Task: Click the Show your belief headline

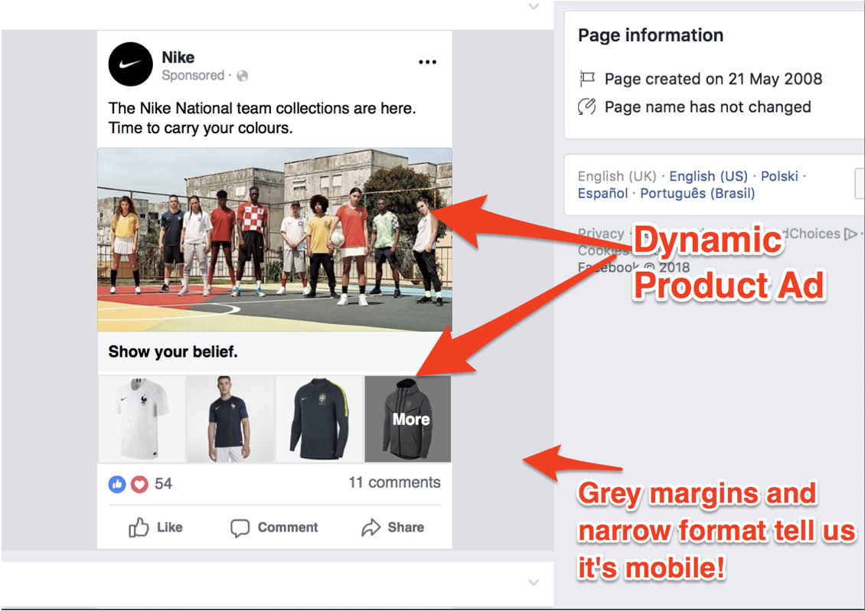Action: coord(173,351)
